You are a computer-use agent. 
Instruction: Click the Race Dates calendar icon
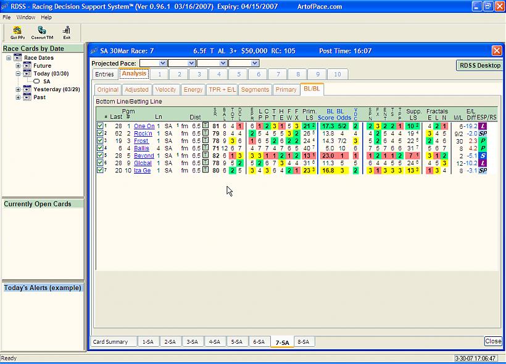tap(18, 58)
